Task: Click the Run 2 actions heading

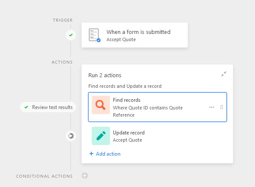Action: (x=105, y=75)
